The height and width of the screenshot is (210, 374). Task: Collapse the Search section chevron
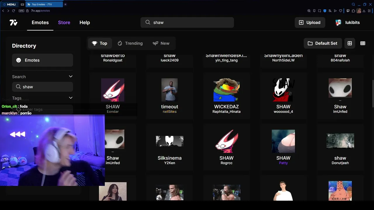tap(70, 76)
